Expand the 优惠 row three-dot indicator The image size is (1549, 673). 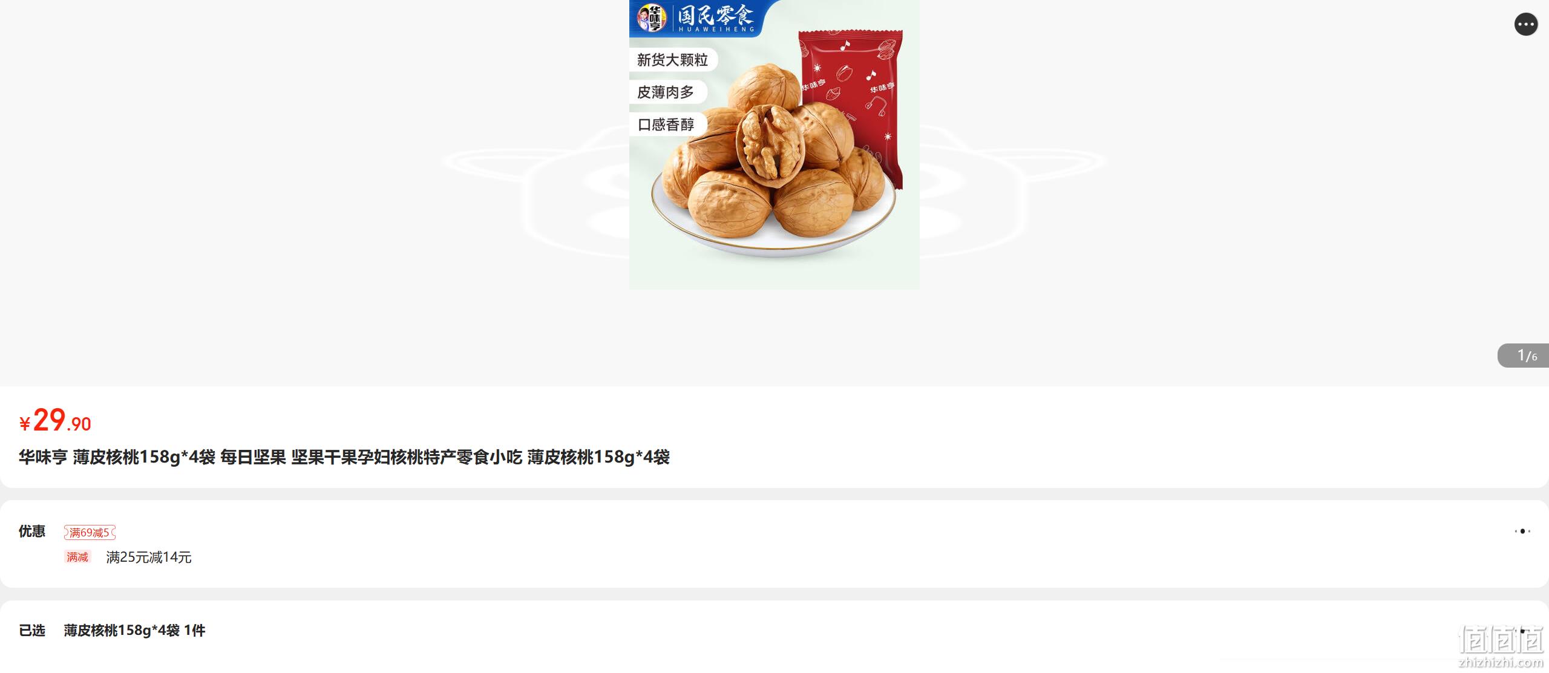pos(1522,531)
